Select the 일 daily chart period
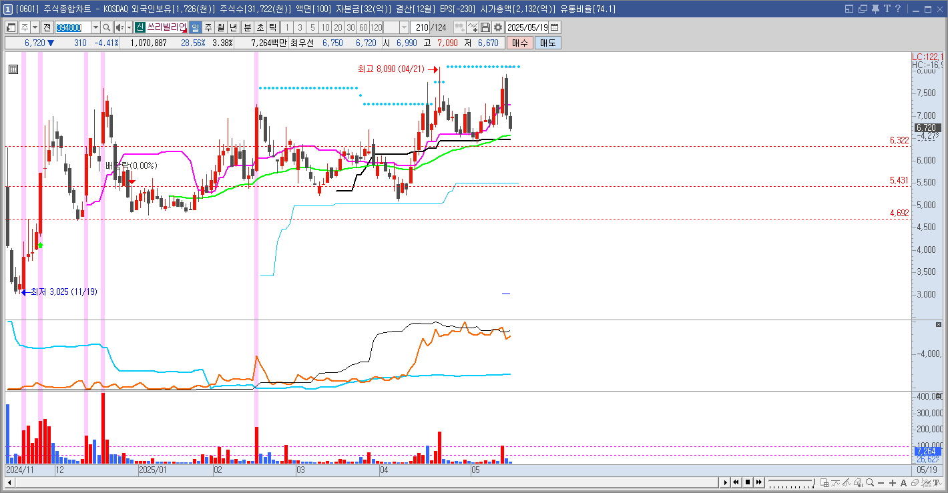Screen dimensions: 948x493 [x=195, y=27]
